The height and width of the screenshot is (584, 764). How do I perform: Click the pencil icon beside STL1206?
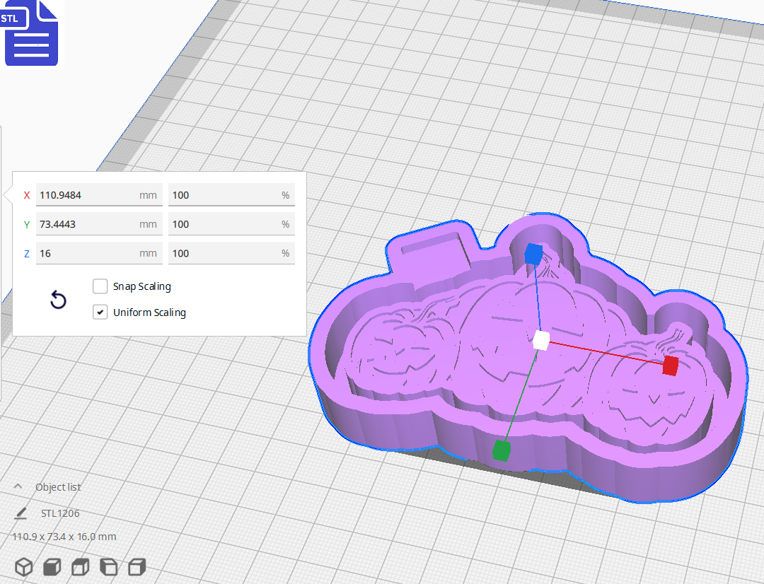coord(21,513)
